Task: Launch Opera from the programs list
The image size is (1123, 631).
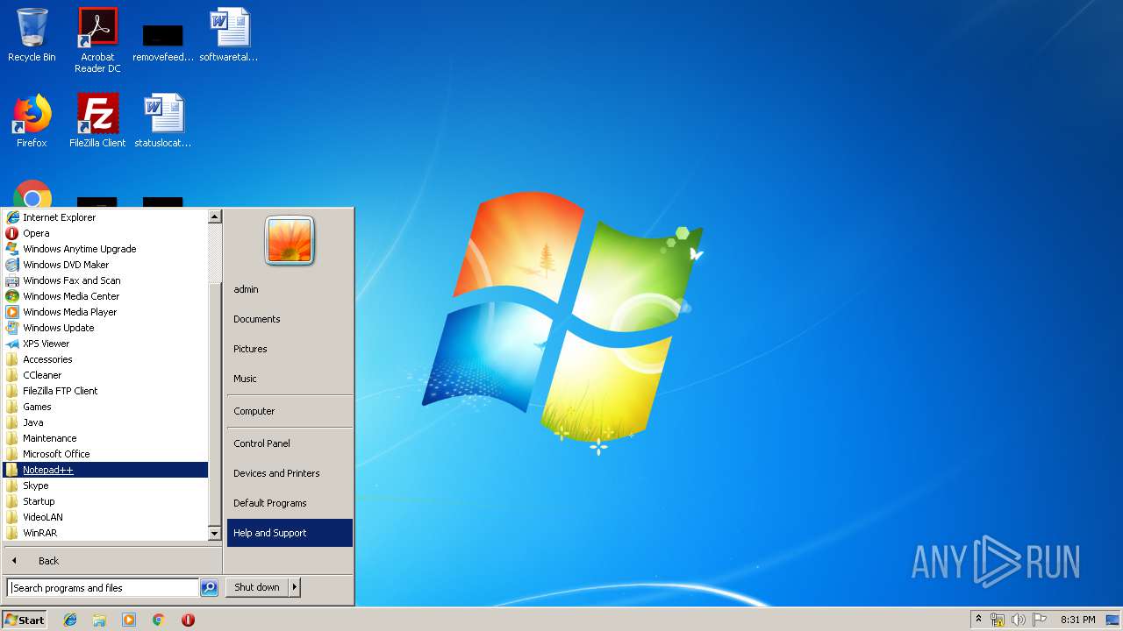Action: coord(105,233)
